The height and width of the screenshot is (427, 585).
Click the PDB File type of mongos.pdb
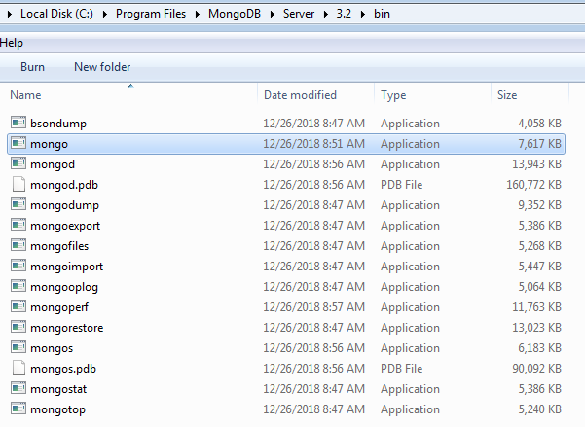[401, 369]
